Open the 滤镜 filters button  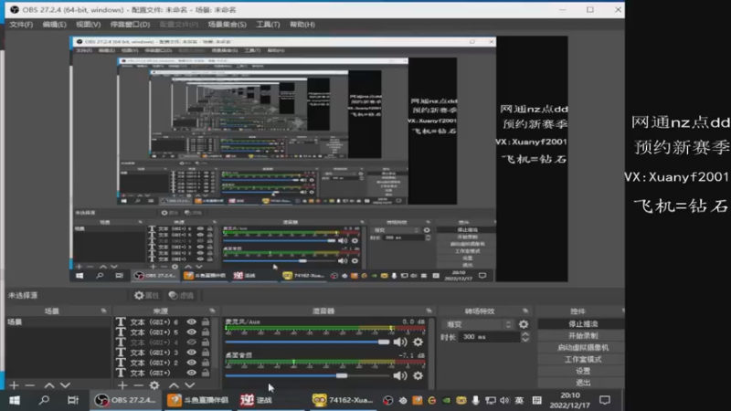point(181,295)
